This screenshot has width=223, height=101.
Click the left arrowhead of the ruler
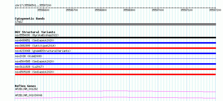16,8
